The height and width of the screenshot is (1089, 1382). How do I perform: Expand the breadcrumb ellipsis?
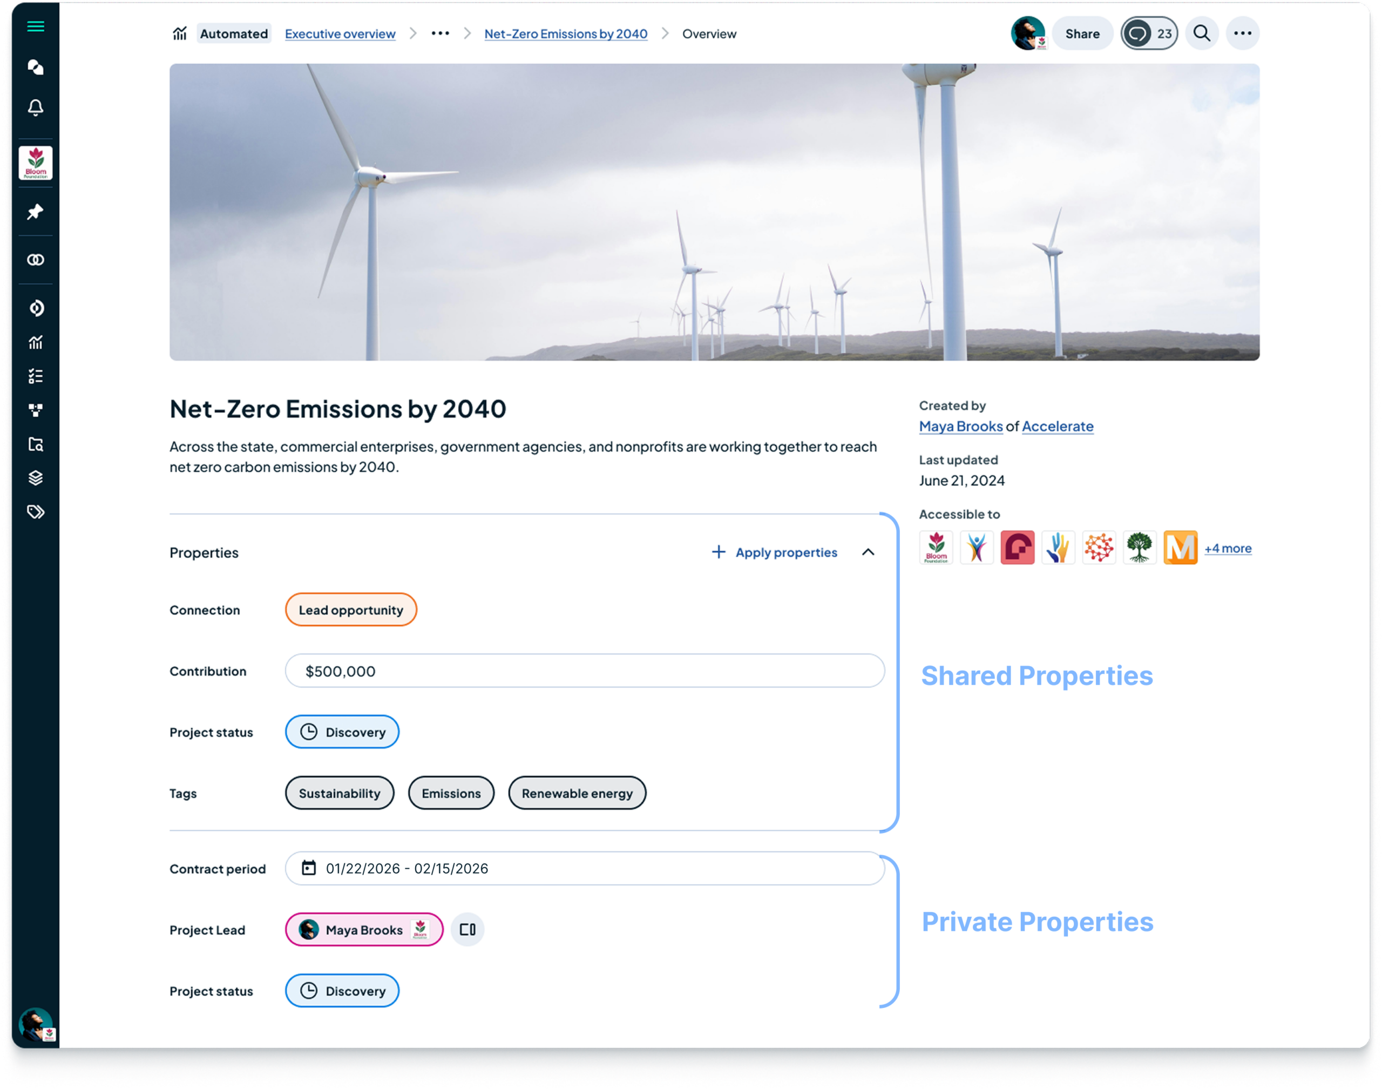click(x=440, y=33)
